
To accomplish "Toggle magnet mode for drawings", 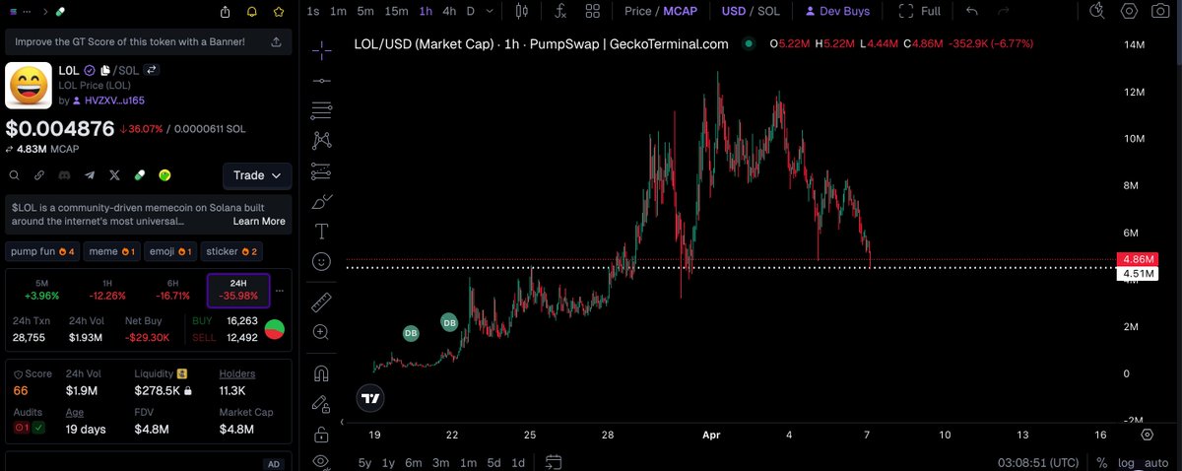I will pos(321,372).
